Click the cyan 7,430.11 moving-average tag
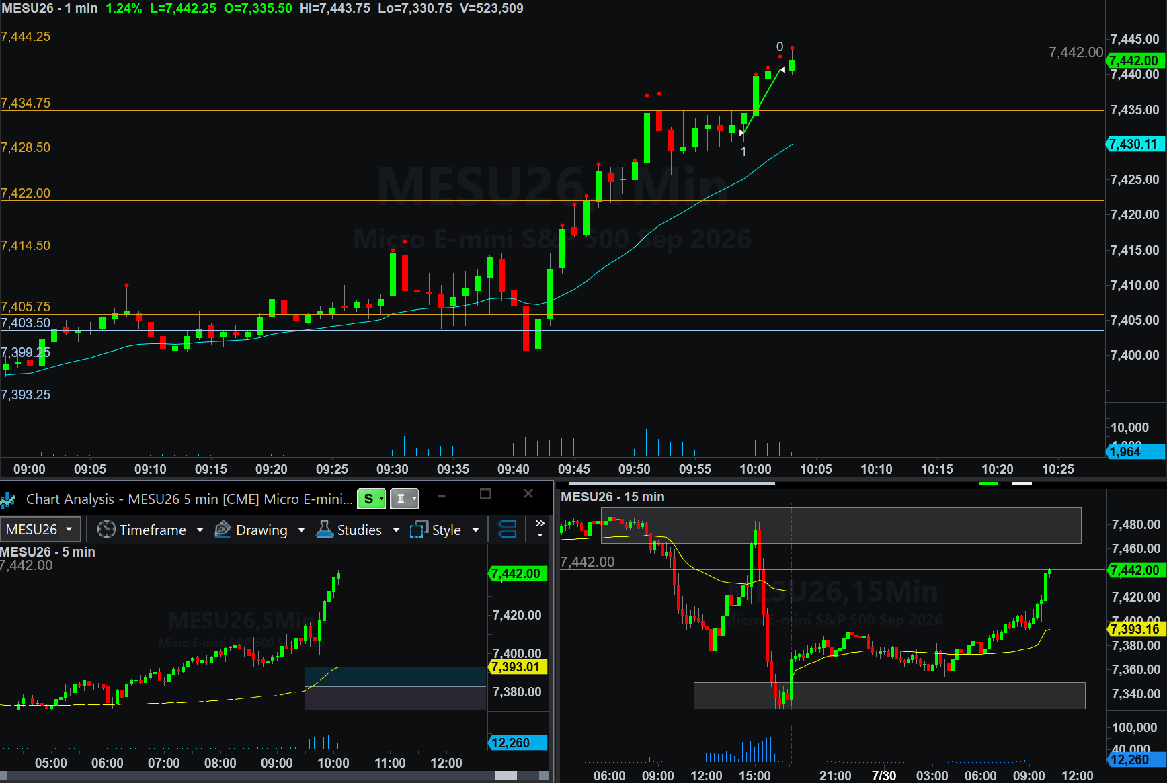Image resolution: width=1167 pixels, height=783 pixels. pyautogui.click(x=1135, y=144)
